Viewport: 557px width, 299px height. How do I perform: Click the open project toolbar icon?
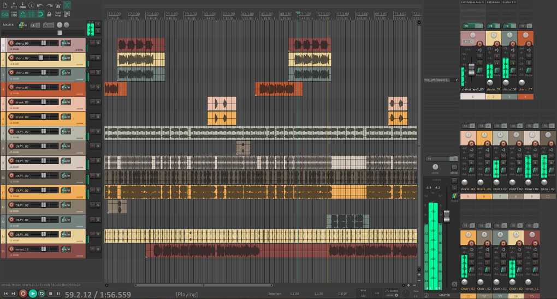14,5
